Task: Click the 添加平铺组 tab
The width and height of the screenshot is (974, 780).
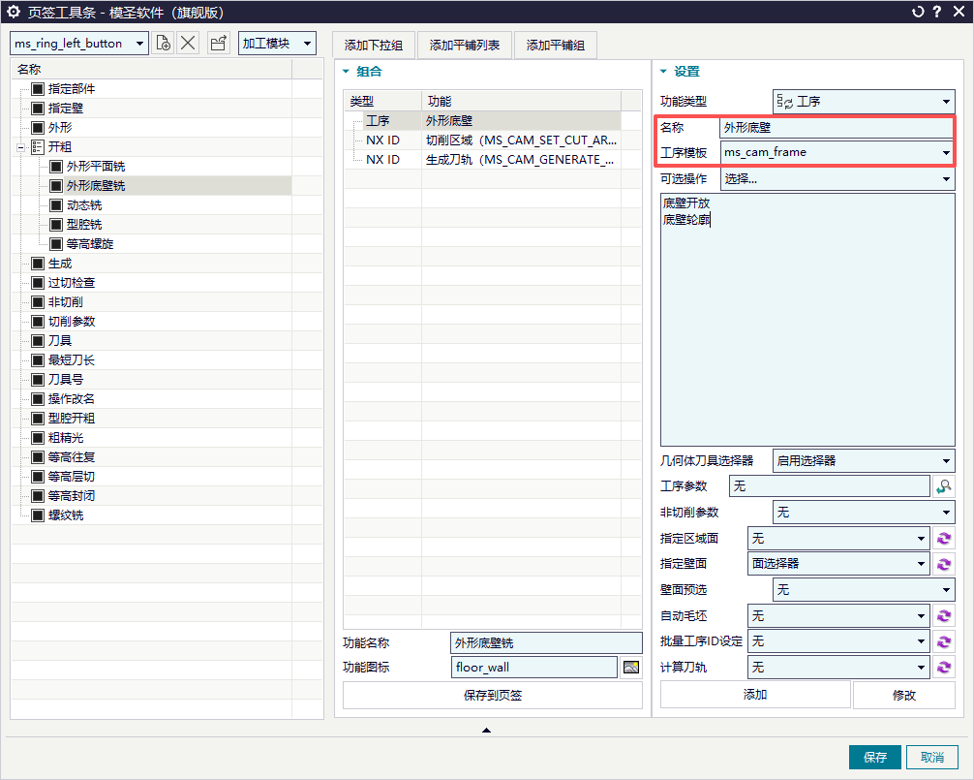Action: tap(556, 46)
